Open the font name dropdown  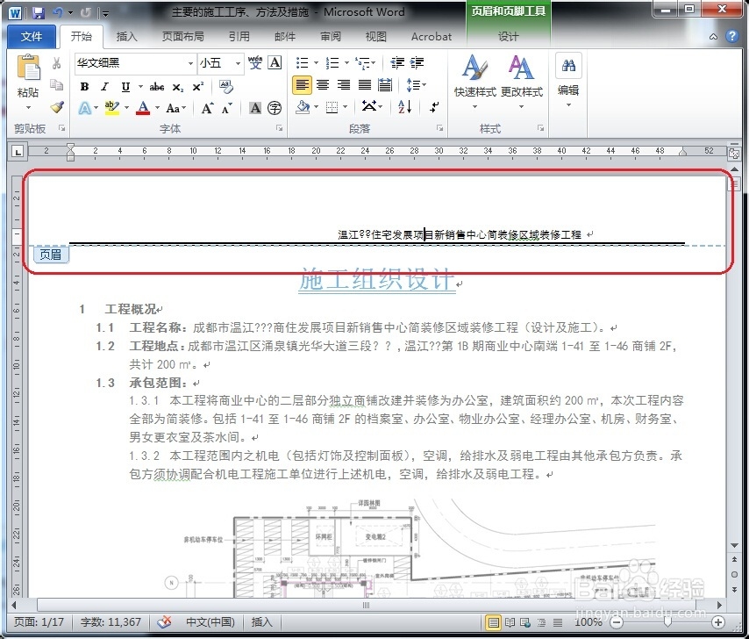click(191, 62)
